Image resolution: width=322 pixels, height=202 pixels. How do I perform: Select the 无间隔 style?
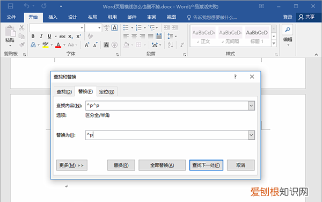pyautogui.click(x=230, y=36)
